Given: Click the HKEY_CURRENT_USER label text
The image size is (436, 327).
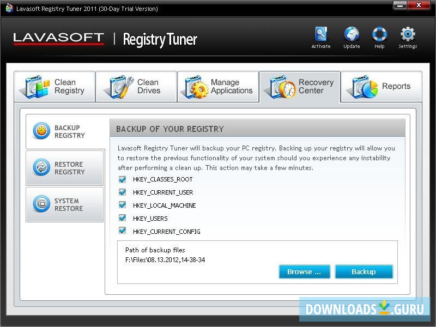Looking at the screenshot, I should coord(163,192).
